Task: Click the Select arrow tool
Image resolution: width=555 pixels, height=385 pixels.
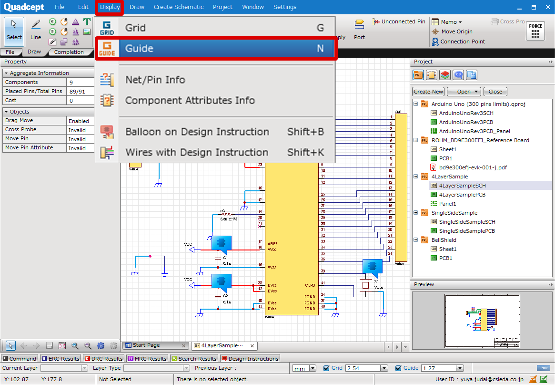Action: pos(14,30)
